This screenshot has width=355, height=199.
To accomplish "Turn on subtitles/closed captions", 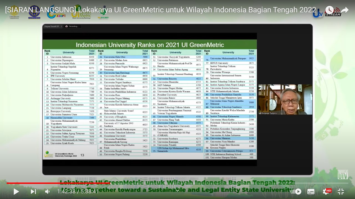I will coord(311,191).
